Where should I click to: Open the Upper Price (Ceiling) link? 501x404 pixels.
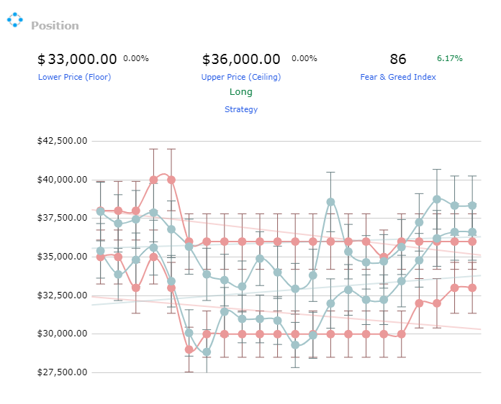[x=241, y=77]
